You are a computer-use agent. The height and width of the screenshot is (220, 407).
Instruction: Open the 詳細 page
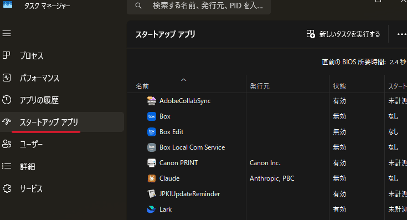28,166
